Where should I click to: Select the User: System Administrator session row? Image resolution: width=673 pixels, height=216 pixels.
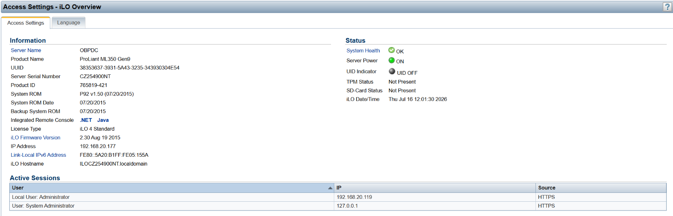click(338, 206)
